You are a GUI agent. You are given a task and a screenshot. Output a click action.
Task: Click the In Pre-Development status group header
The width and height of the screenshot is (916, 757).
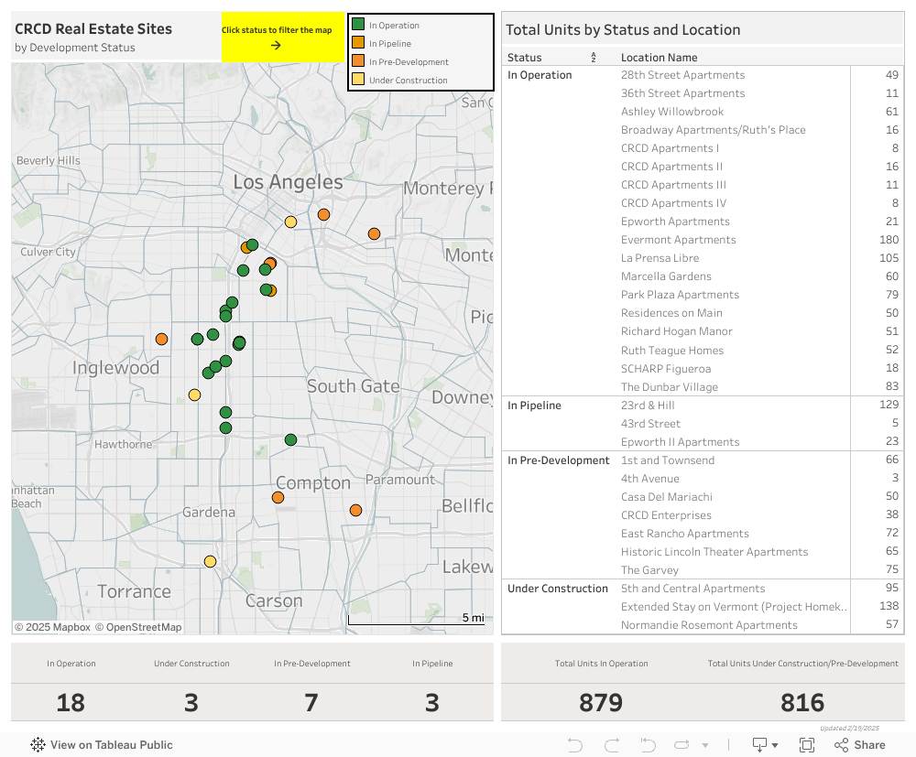point(558,460)
